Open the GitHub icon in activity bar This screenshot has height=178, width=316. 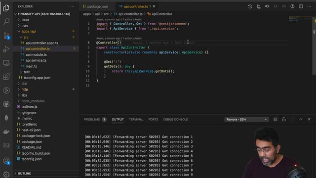coord(6,104)
